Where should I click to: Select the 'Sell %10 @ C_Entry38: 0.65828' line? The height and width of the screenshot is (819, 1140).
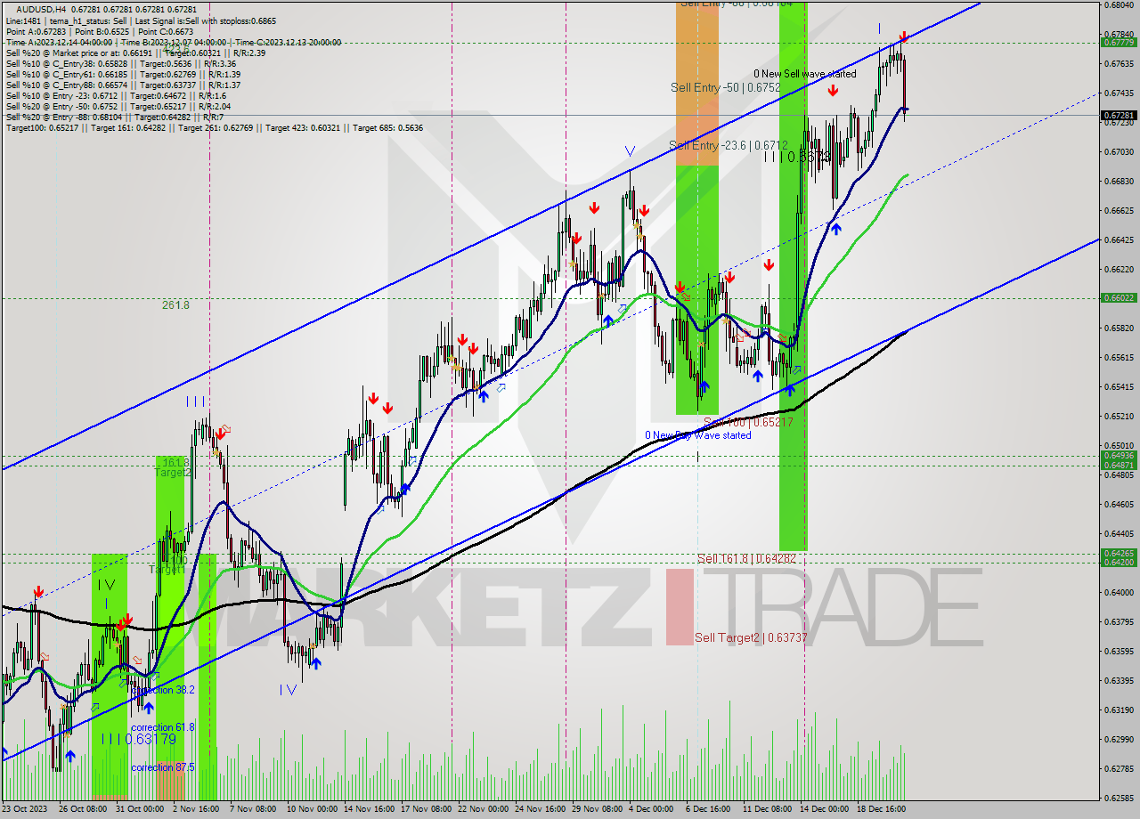120,63
